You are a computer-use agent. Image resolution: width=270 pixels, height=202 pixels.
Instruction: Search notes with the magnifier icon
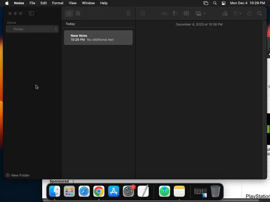[x=259, y=13]
